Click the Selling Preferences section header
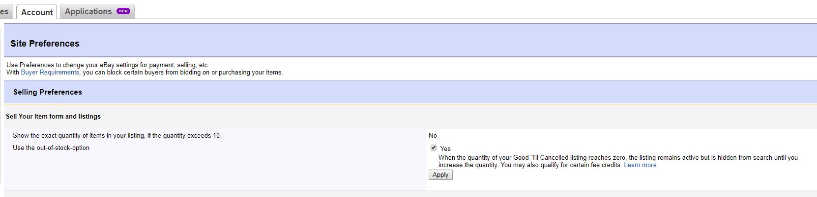Viewport: 817px width, 197px height. 48,92
